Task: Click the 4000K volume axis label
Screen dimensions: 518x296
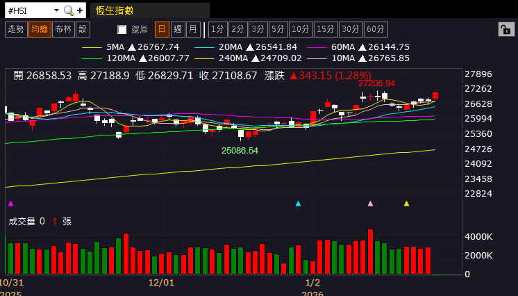Action: [478, 237]
